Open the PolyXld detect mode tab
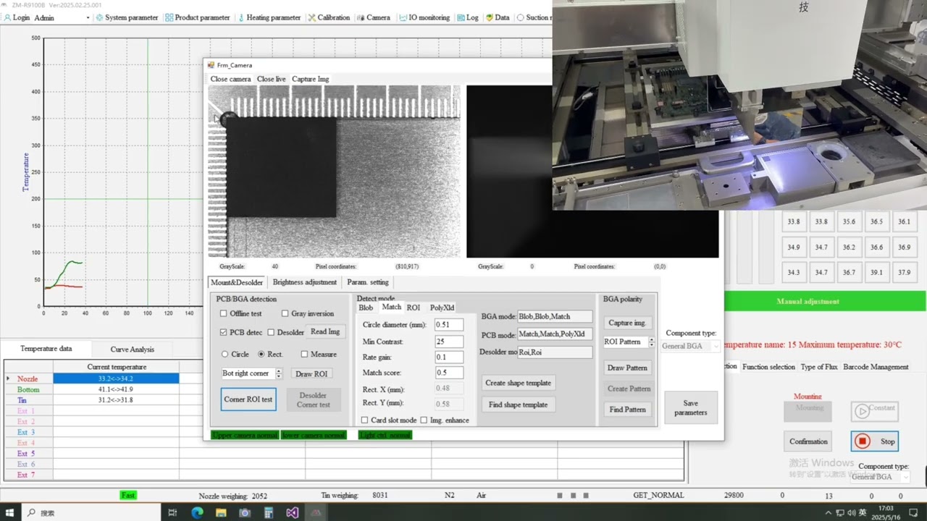This screenshot has width=927, height=521. pos(442,308)
